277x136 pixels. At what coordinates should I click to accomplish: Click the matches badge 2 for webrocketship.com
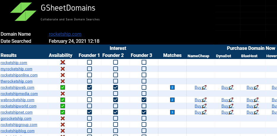pyautogui.click(x=173, y=100)
